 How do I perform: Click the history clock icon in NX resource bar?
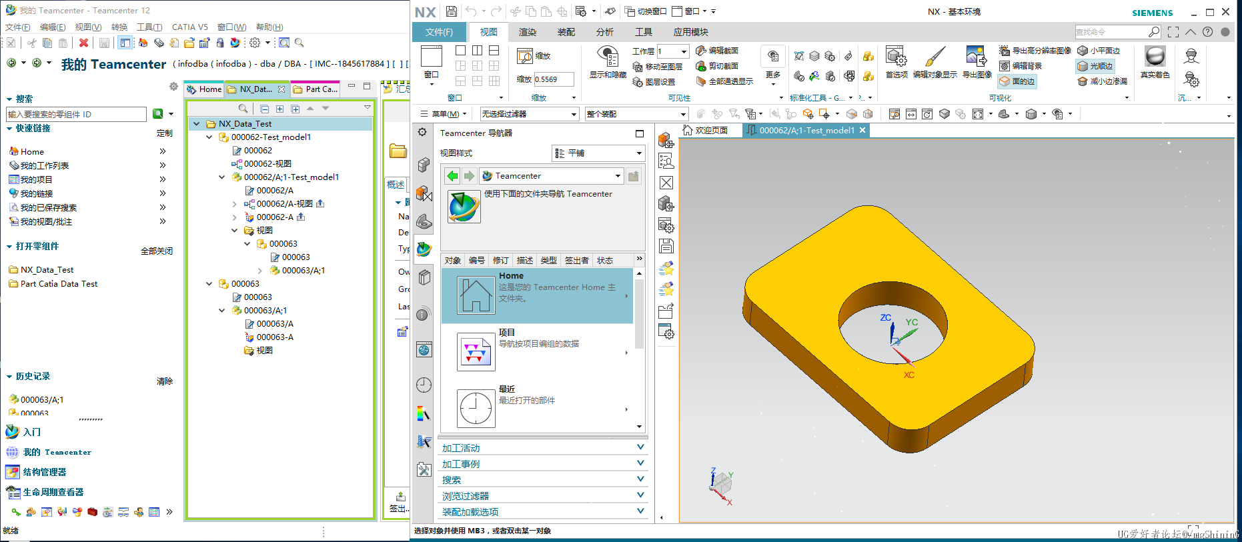[424, 385]
